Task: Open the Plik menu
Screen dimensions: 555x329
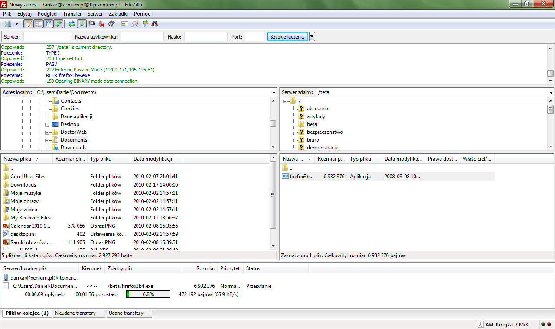Action: click(x=7, y=14)
